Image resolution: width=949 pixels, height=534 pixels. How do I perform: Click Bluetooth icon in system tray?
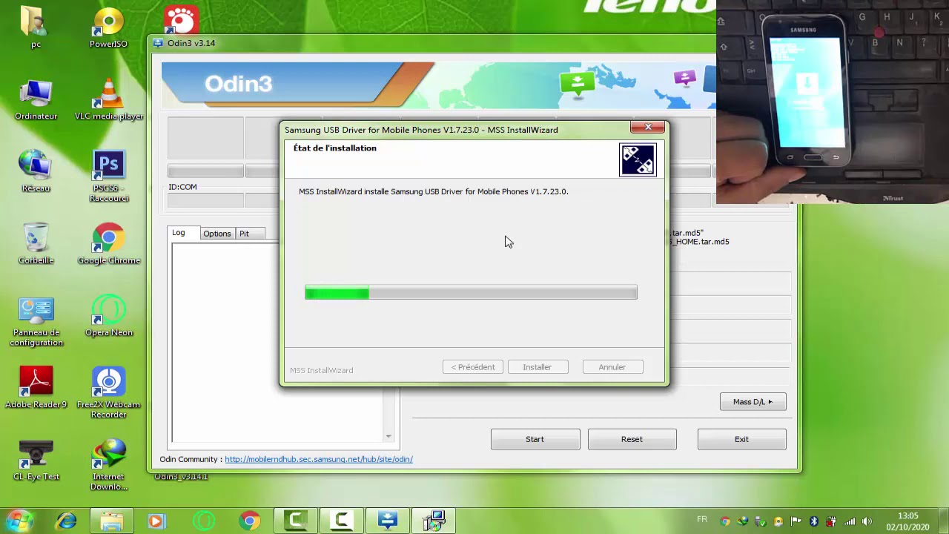pos(813,521)
